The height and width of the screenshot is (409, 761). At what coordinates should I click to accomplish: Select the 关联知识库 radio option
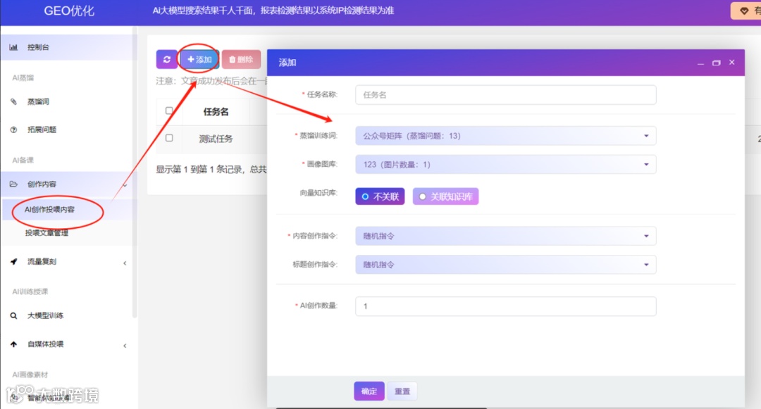click(x=445, y=196)
